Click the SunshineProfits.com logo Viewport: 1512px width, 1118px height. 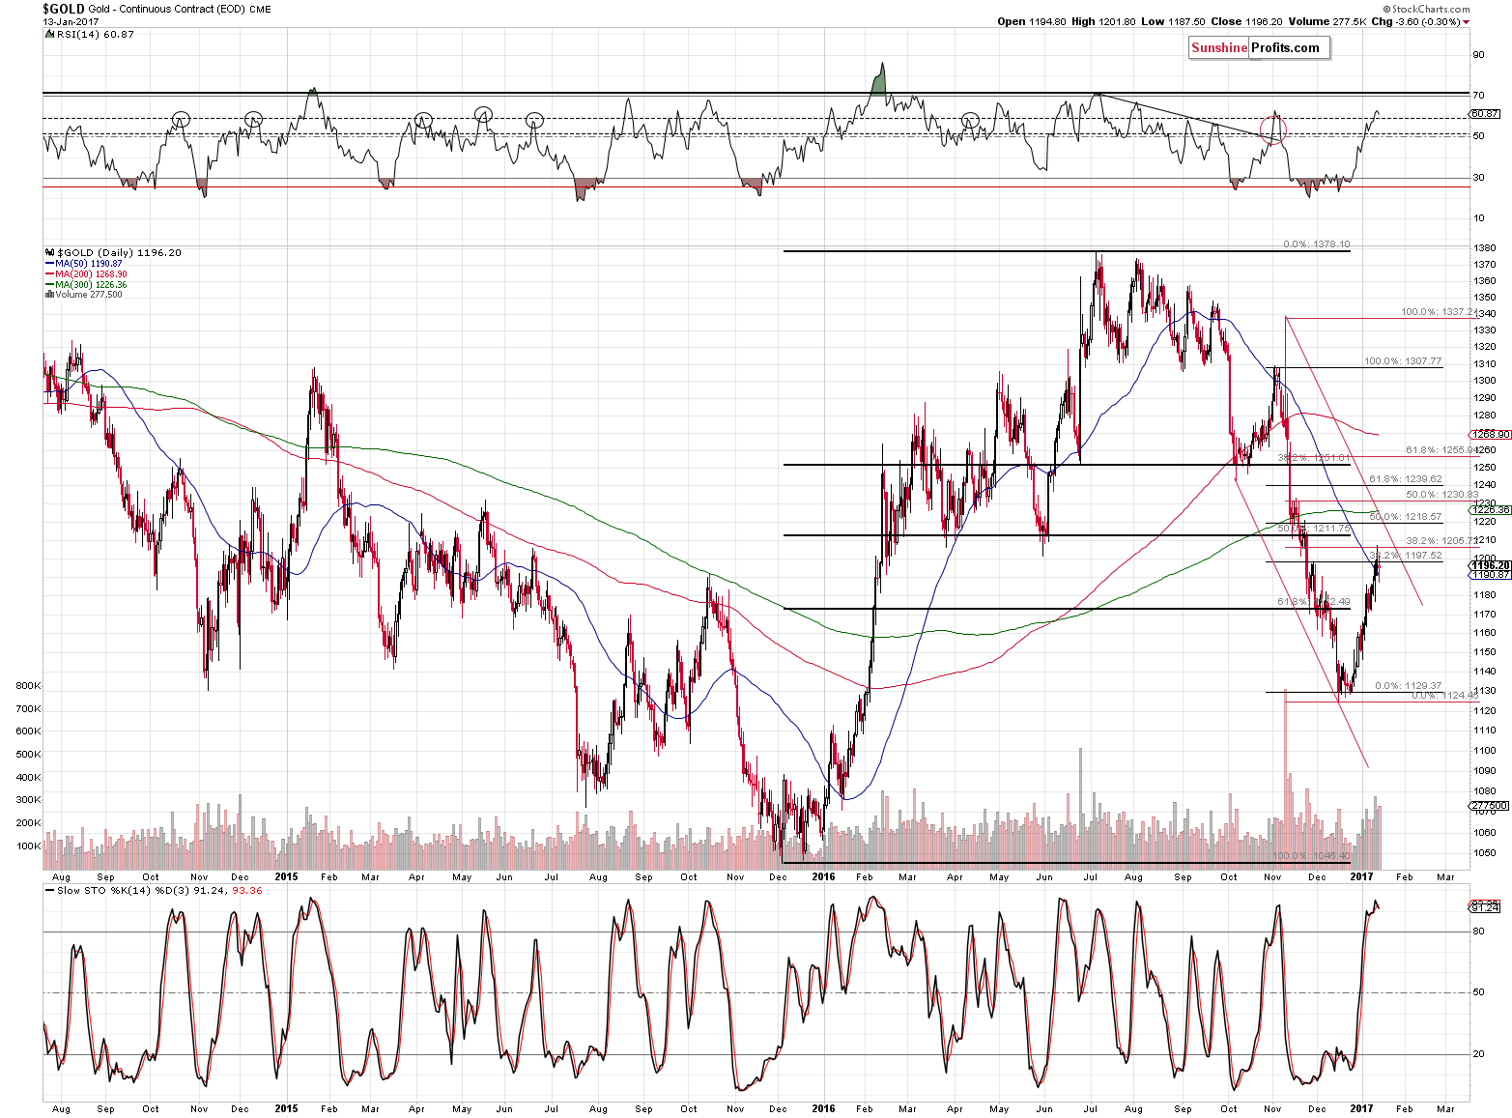(1259, 47)
